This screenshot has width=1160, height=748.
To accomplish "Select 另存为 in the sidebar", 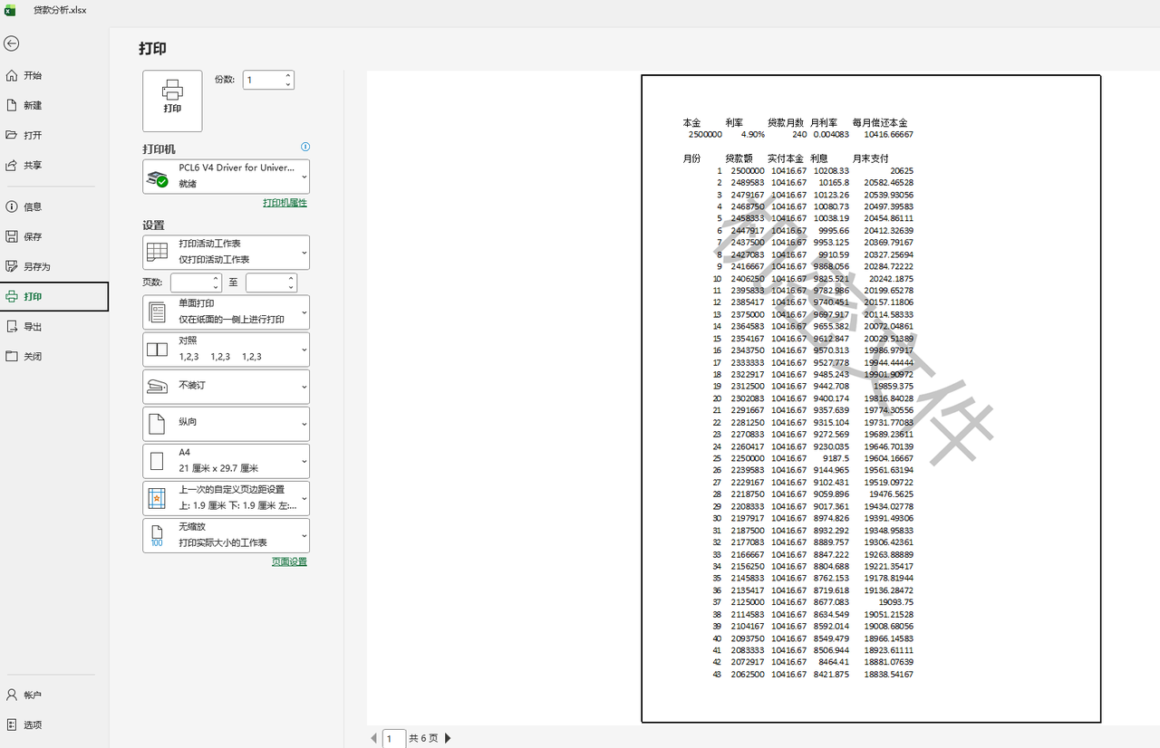I will pos(36,266).
